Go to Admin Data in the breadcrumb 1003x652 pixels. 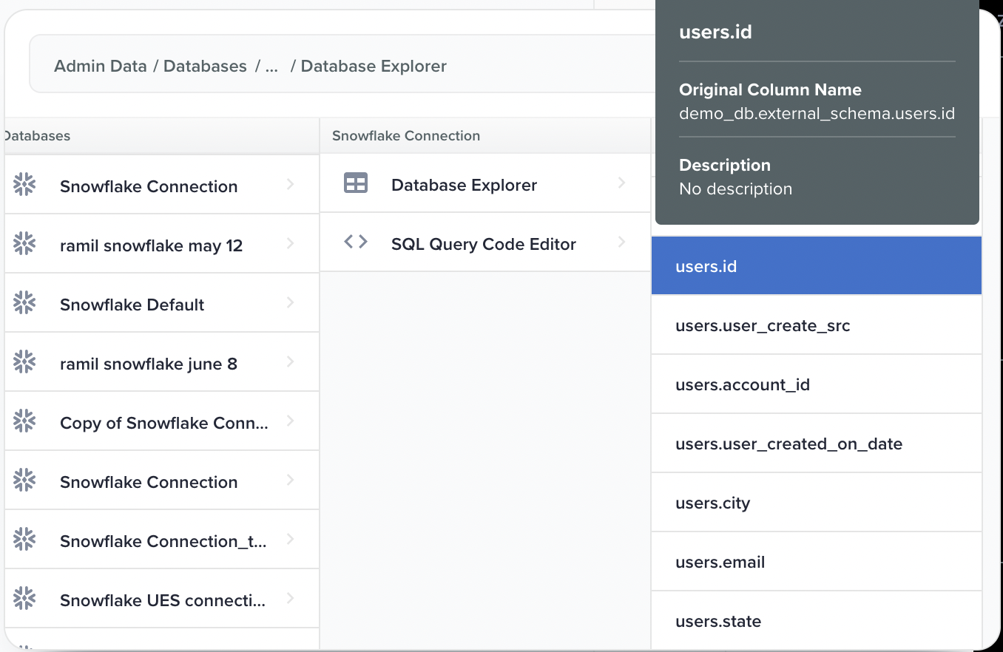pyautogui.click(x=100, y=67)
